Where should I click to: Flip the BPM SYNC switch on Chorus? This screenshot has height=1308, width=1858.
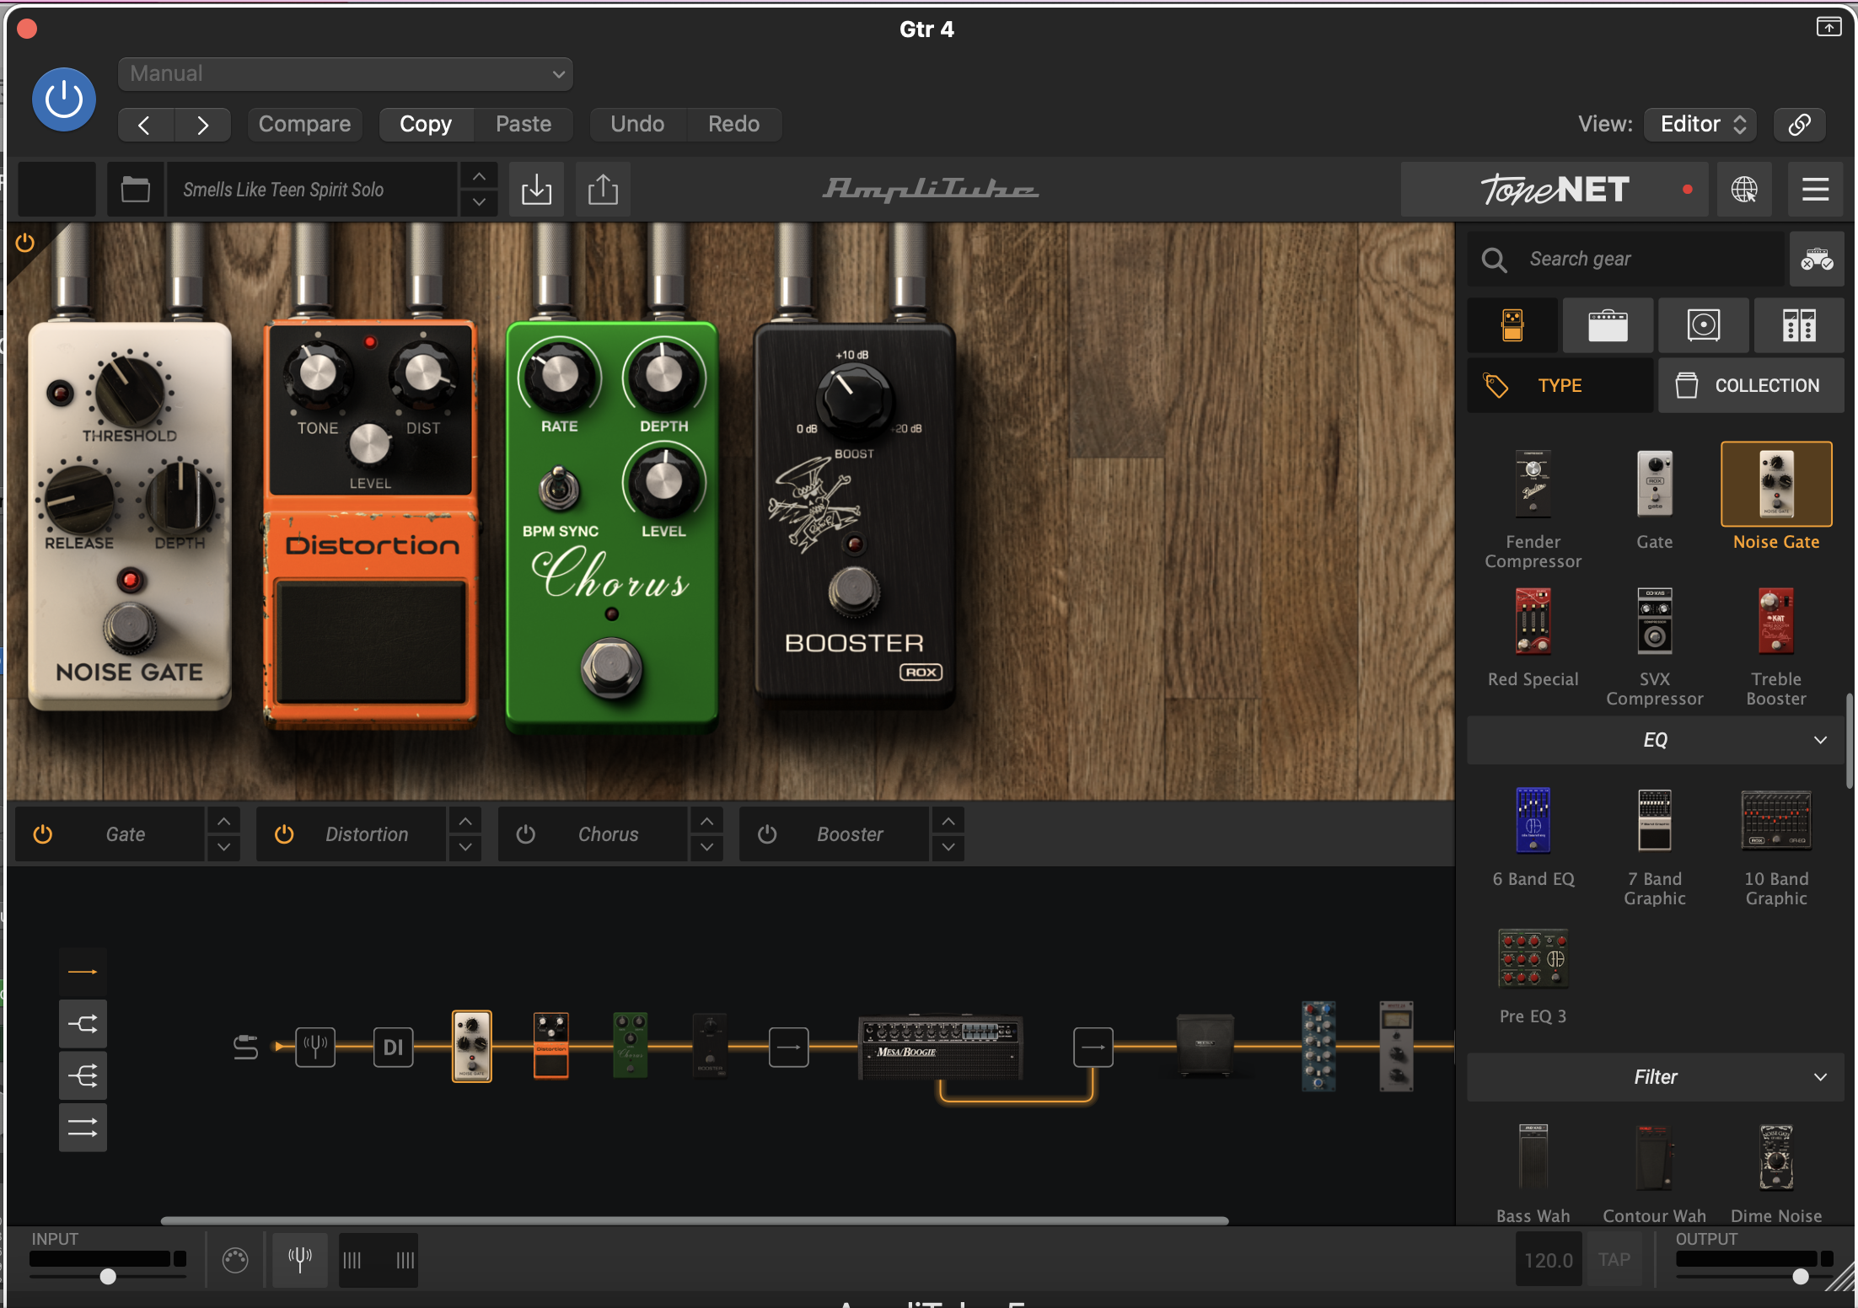point(559,487)
